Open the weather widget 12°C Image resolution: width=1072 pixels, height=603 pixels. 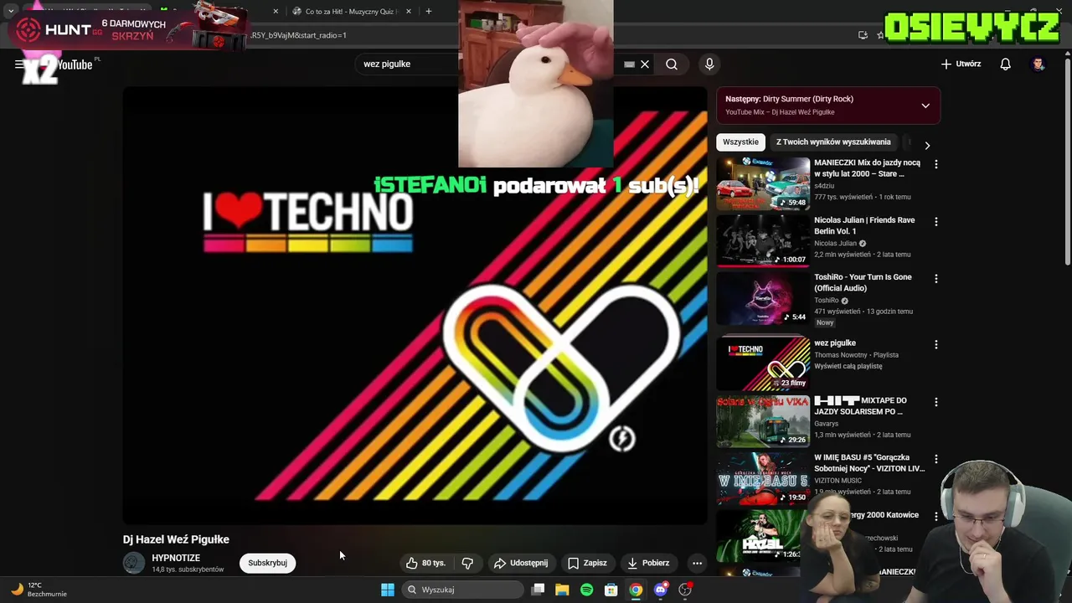click(x=38, y=590)
